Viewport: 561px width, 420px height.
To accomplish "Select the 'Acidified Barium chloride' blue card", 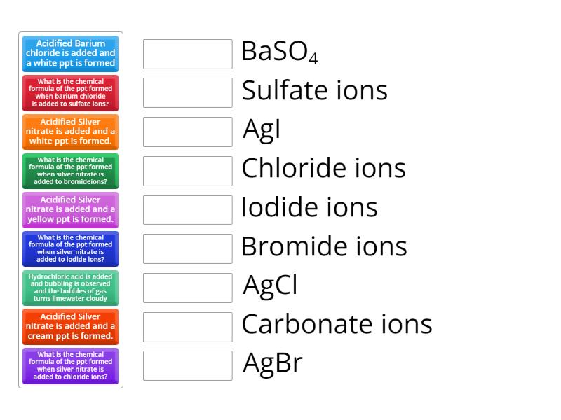I will 69,53.
